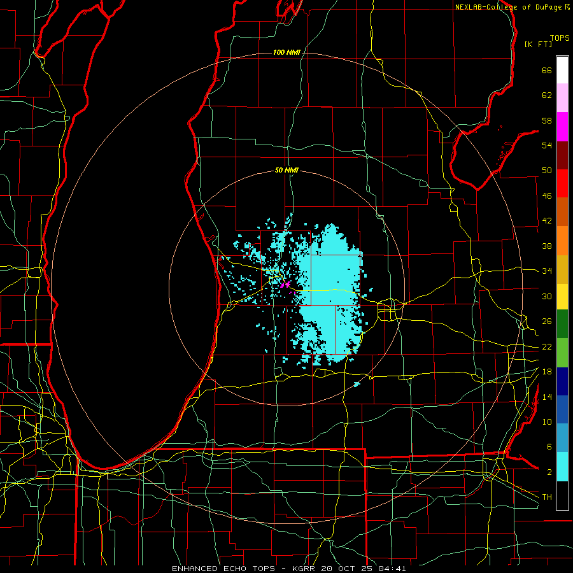The width and height of the screenshot is (573, 573).
Task: Click the bright red legend swatch
Action: (562, 183)
